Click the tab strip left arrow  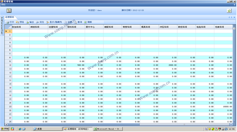229,17
